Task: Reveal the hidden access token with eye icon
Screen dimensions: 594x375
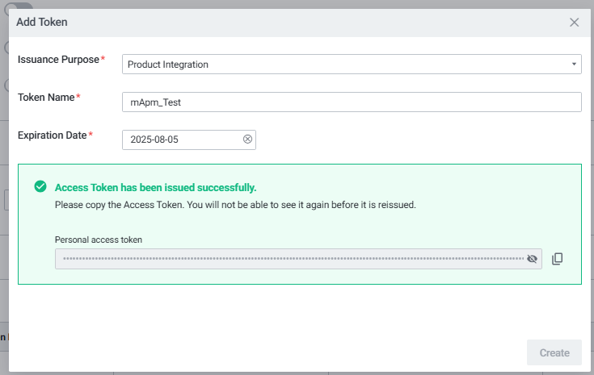Action: tap(532, 259)
